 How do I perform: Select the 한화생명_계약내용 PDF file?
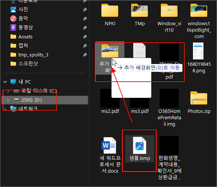[169, 158]
